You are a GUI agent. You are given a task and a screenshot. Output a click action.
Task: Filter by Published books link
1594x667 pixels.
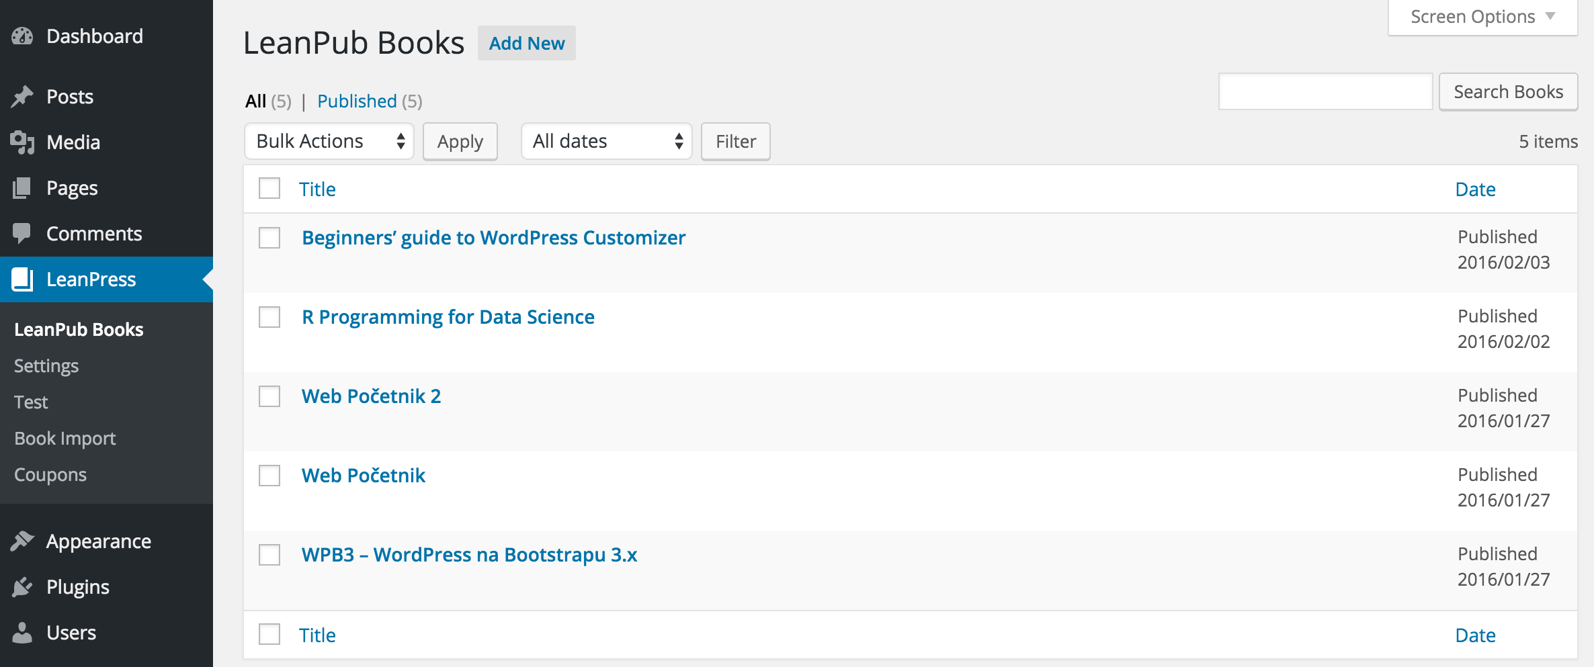(x=357, y=101)
